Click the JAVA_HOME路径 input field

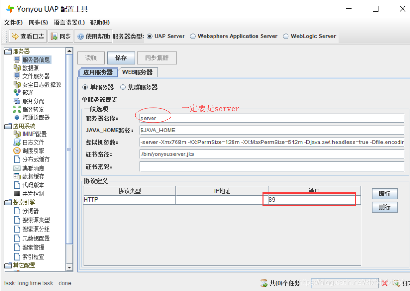272,130
